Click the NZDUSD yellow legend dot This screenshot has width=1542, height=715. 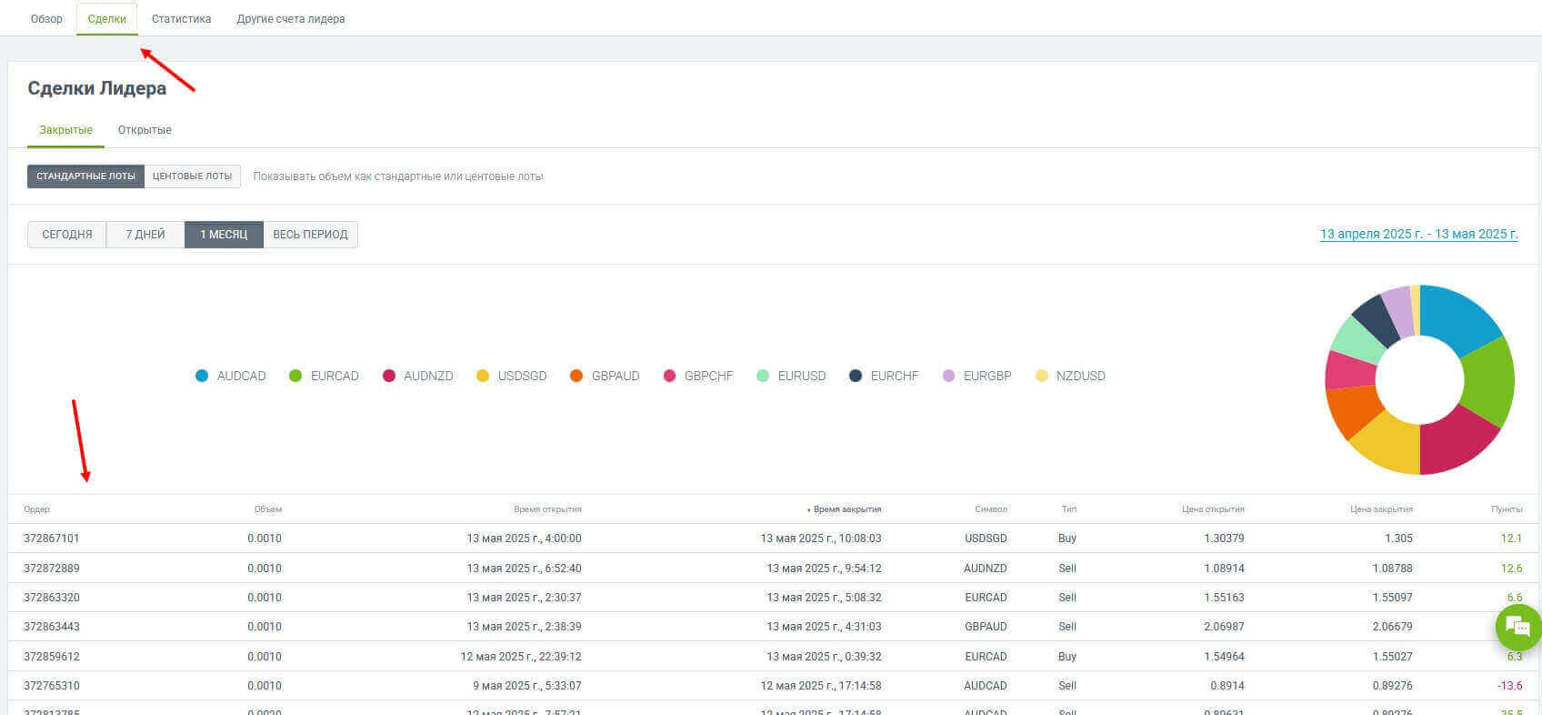1042,376
